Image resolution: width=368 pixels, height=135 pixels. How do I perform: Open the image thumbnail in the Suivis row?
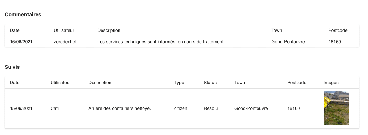tap(336, 107)
